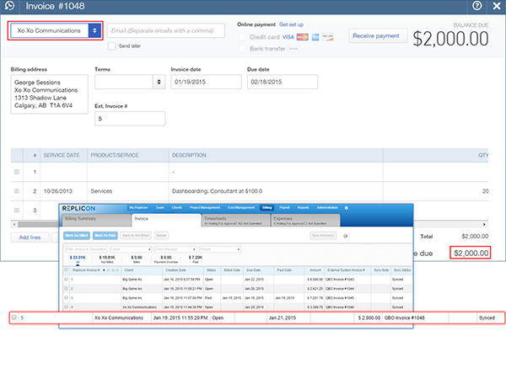Screen dimensions: 506x379
Task: Switch to the Billing Summary tab
Action: [96, 220]
